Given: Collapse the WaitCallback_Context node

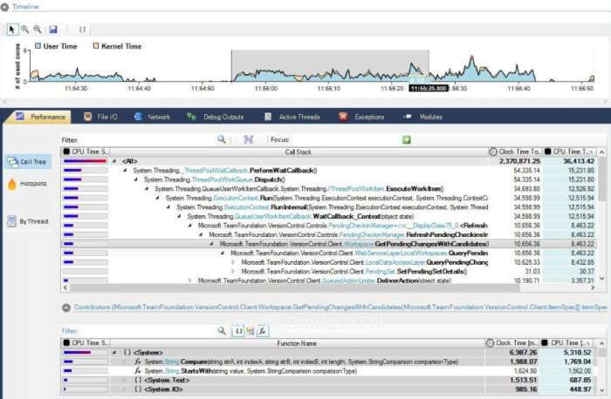Looking at the screenshot, I should [x=179, y=216].
